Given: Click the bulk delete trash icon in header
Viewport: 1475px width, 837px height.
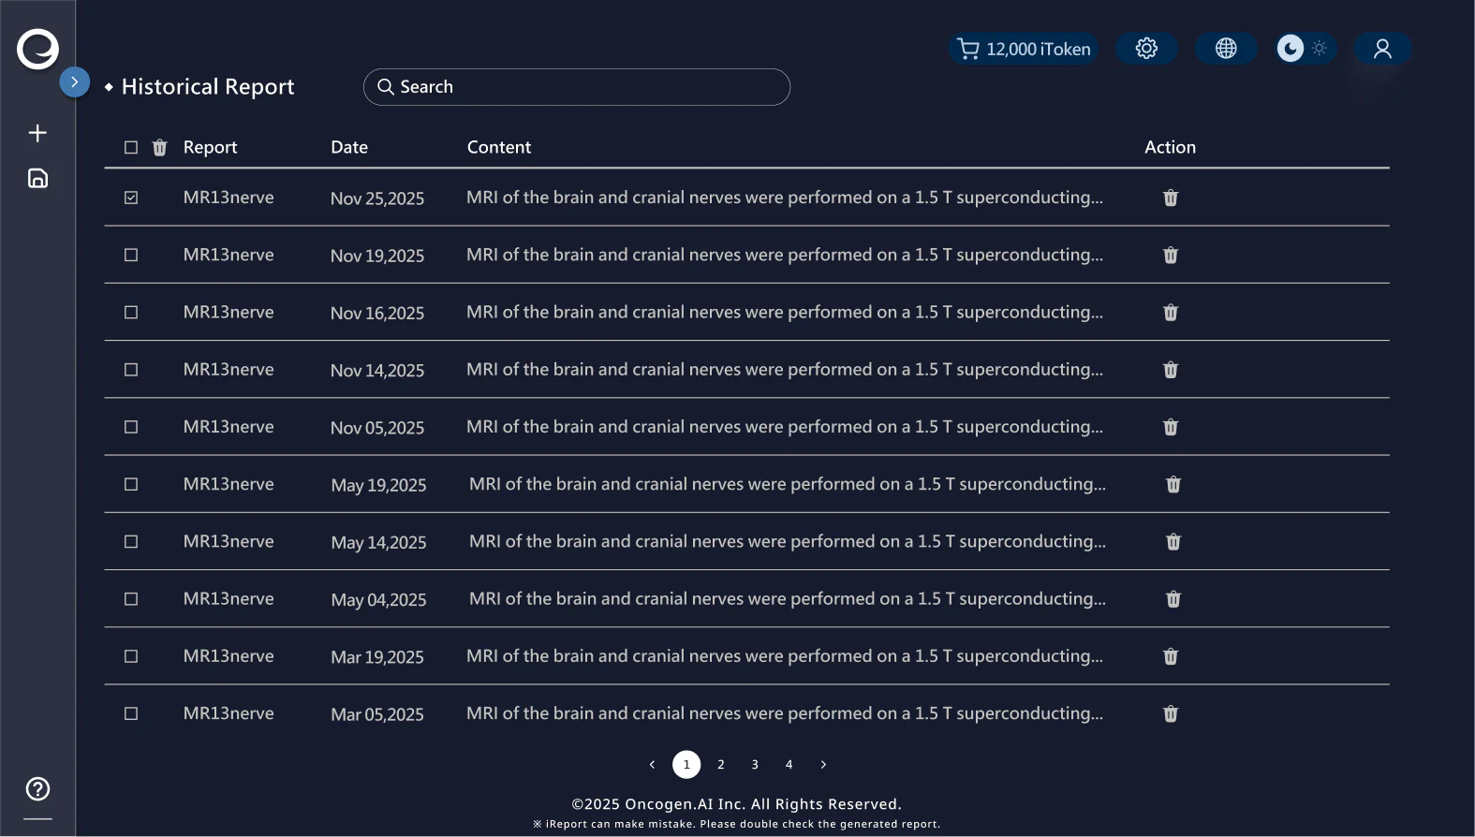Looking at the screenshot, I should (x=159, y=148).
